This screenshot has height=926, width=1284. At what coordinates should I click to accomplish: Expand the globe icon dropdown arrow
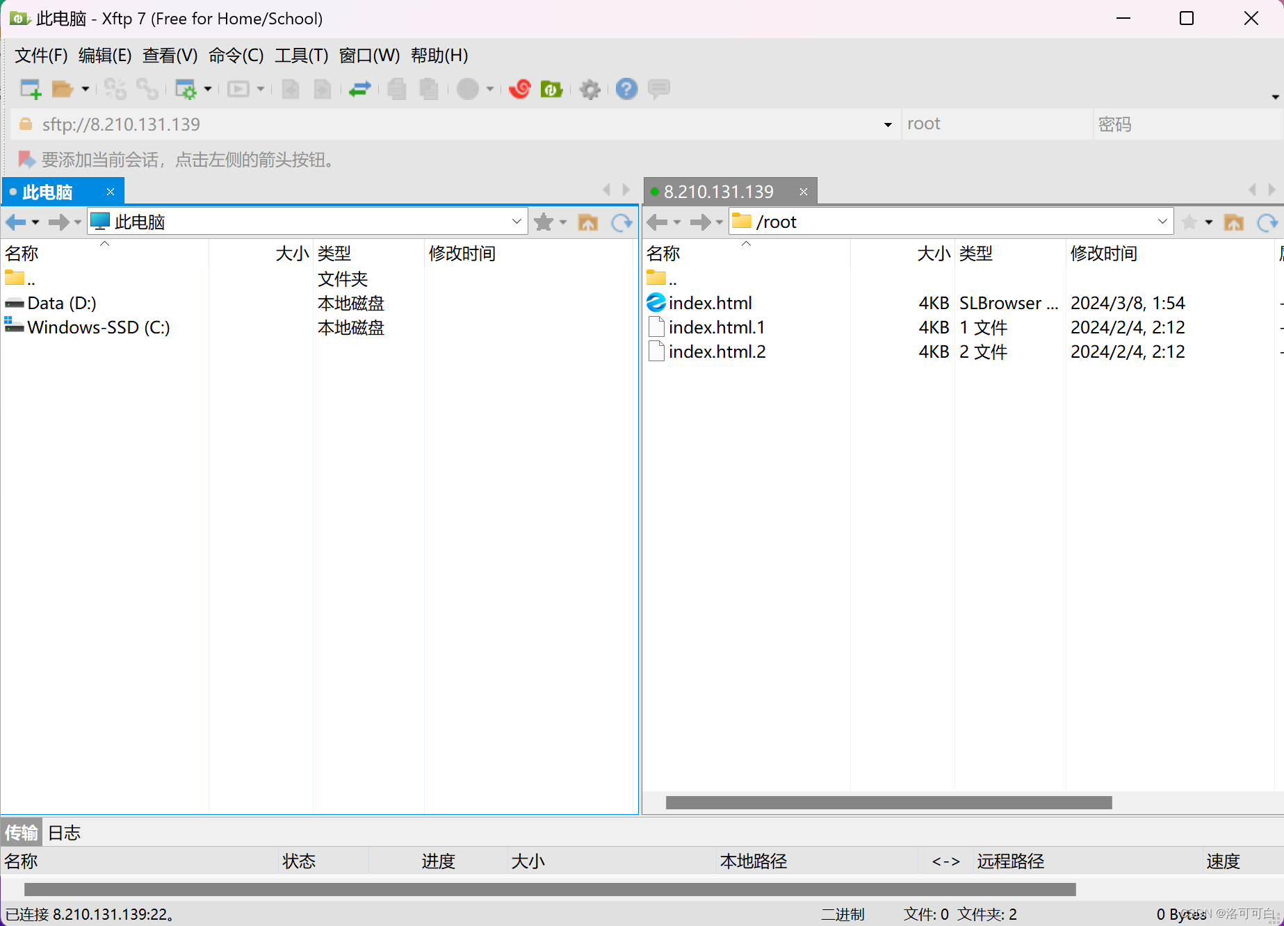[490, 89]
